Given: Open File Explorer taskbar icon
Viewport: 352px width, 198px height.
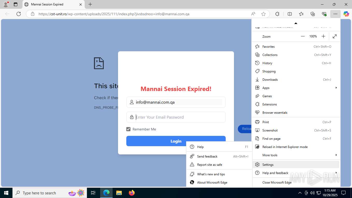Looking at the screenshot, I should click(119, 193).
